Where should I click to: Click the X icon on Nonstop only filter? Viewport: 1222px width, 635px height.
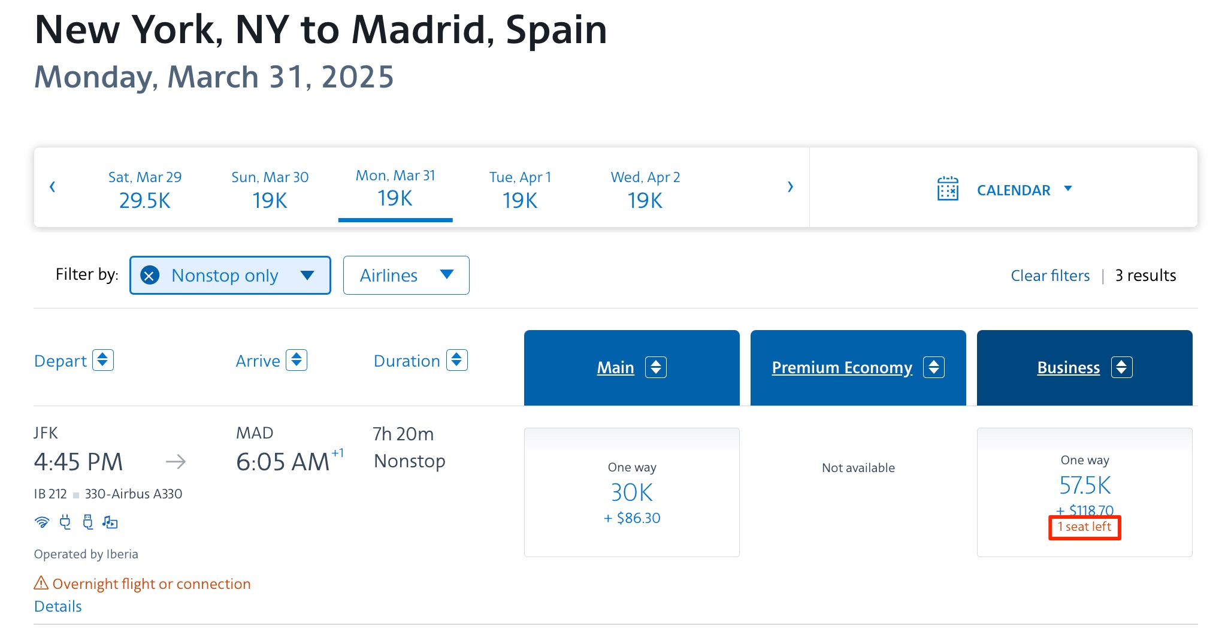pos(150,275)
